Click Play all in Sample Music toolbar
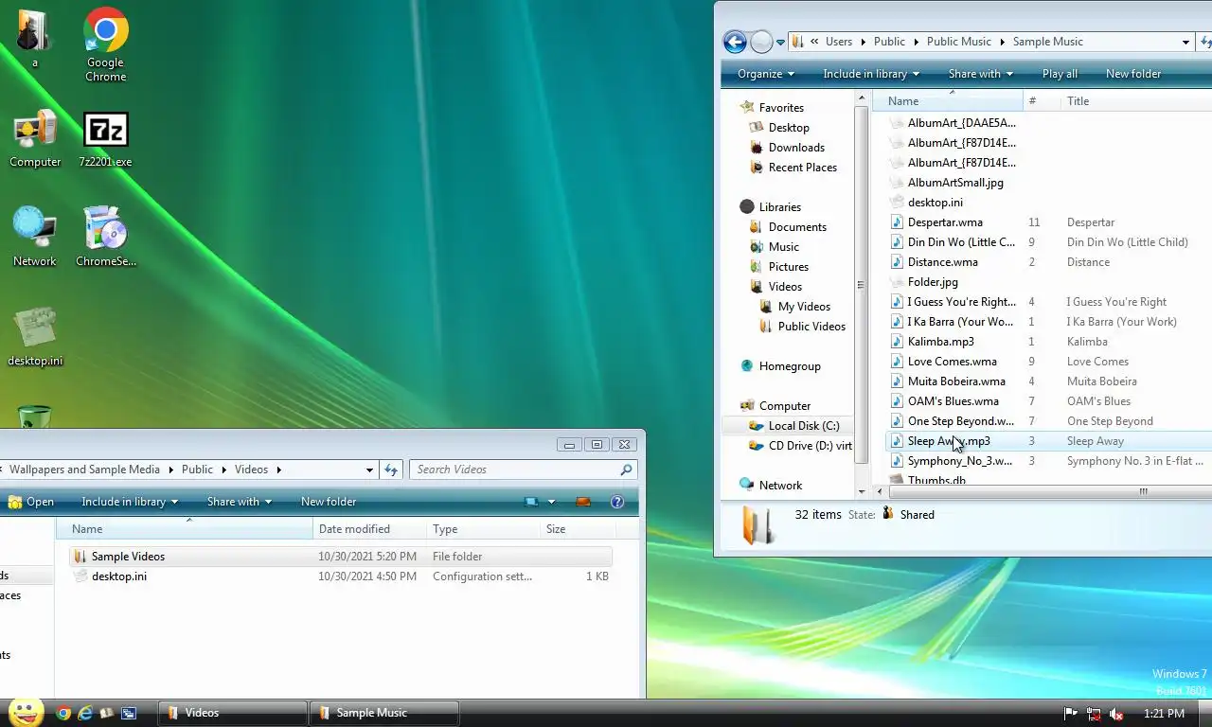Image resolution: width=1212 pixels, height=727 pixels. pyautogui.click(x=1060, y=74)
